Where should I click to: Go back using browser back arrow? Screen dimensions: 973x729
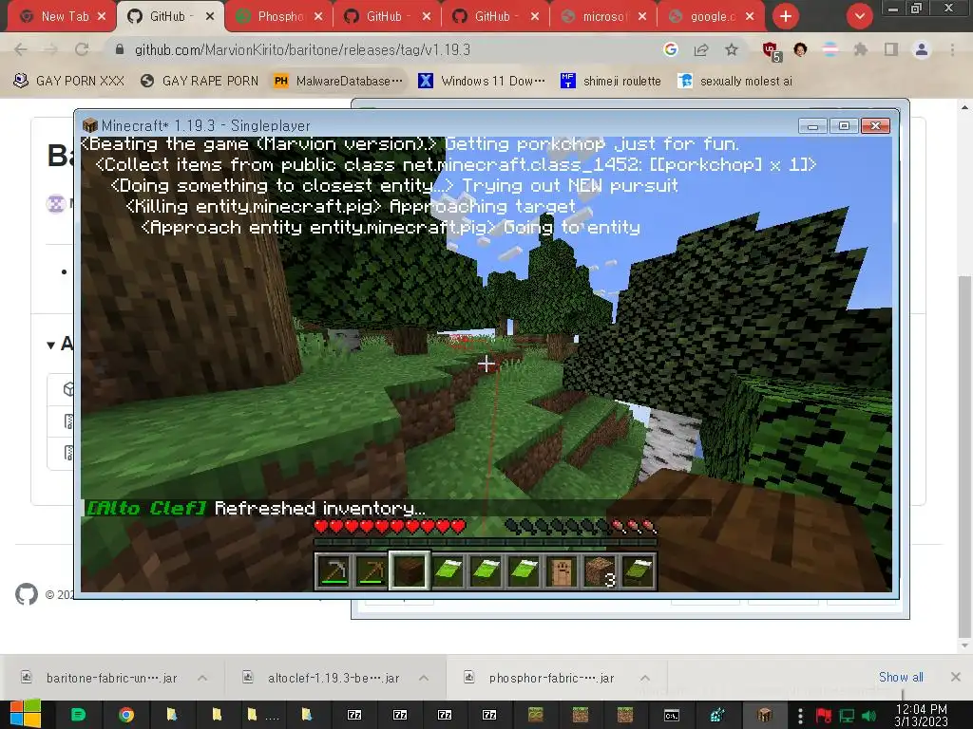pyautogui.click(x=21, y=49)
